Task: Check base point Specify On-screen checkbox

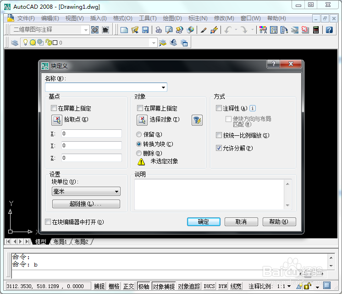Action: 54,108
